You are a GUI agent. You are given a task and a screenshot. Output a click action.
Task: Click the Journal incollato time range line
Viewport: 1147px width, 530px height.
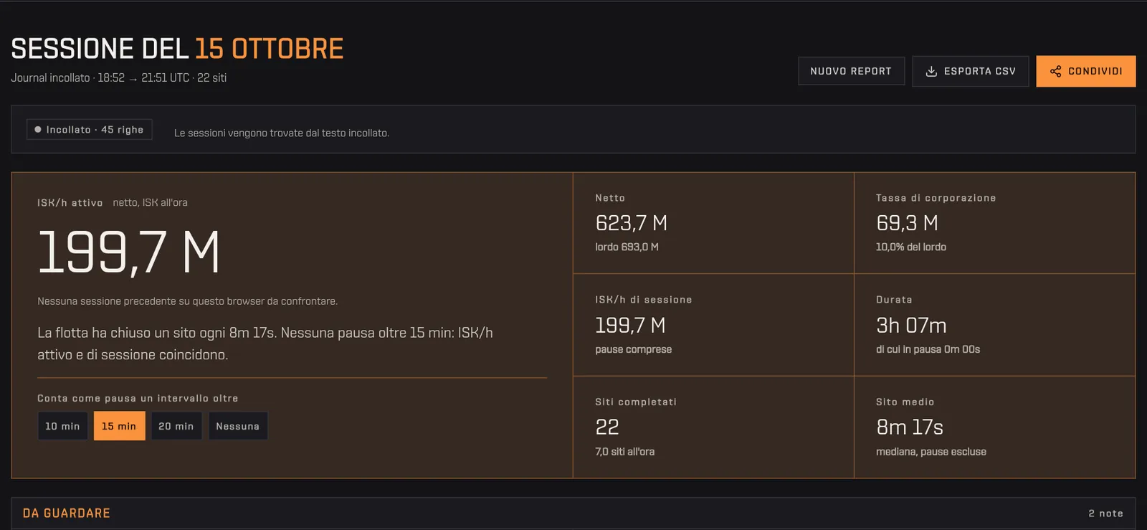[118, 77]
